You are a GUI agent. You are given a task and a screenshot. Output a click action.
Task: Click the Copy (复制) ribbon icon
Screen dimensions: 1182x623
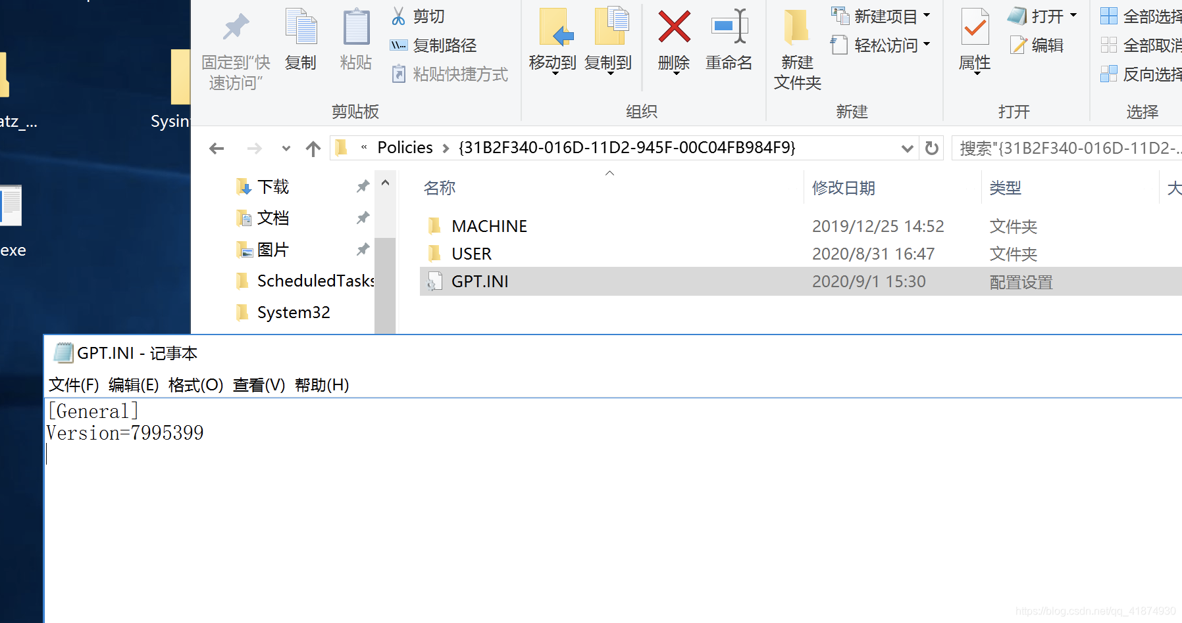[301, 27]
